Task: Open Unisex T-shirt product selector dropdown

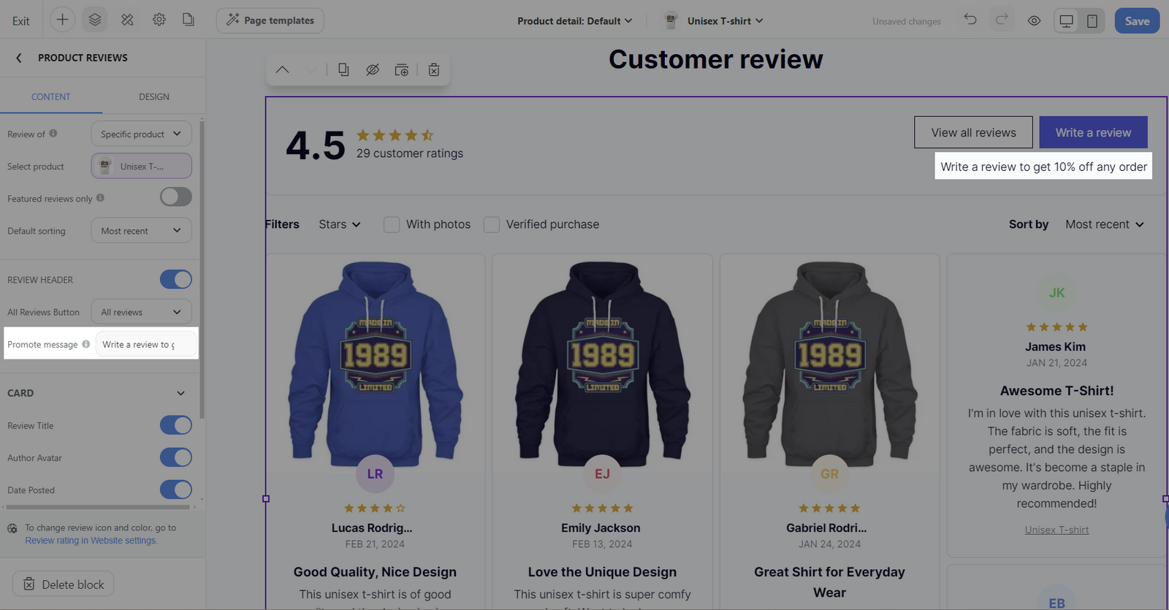Action: 713,20
